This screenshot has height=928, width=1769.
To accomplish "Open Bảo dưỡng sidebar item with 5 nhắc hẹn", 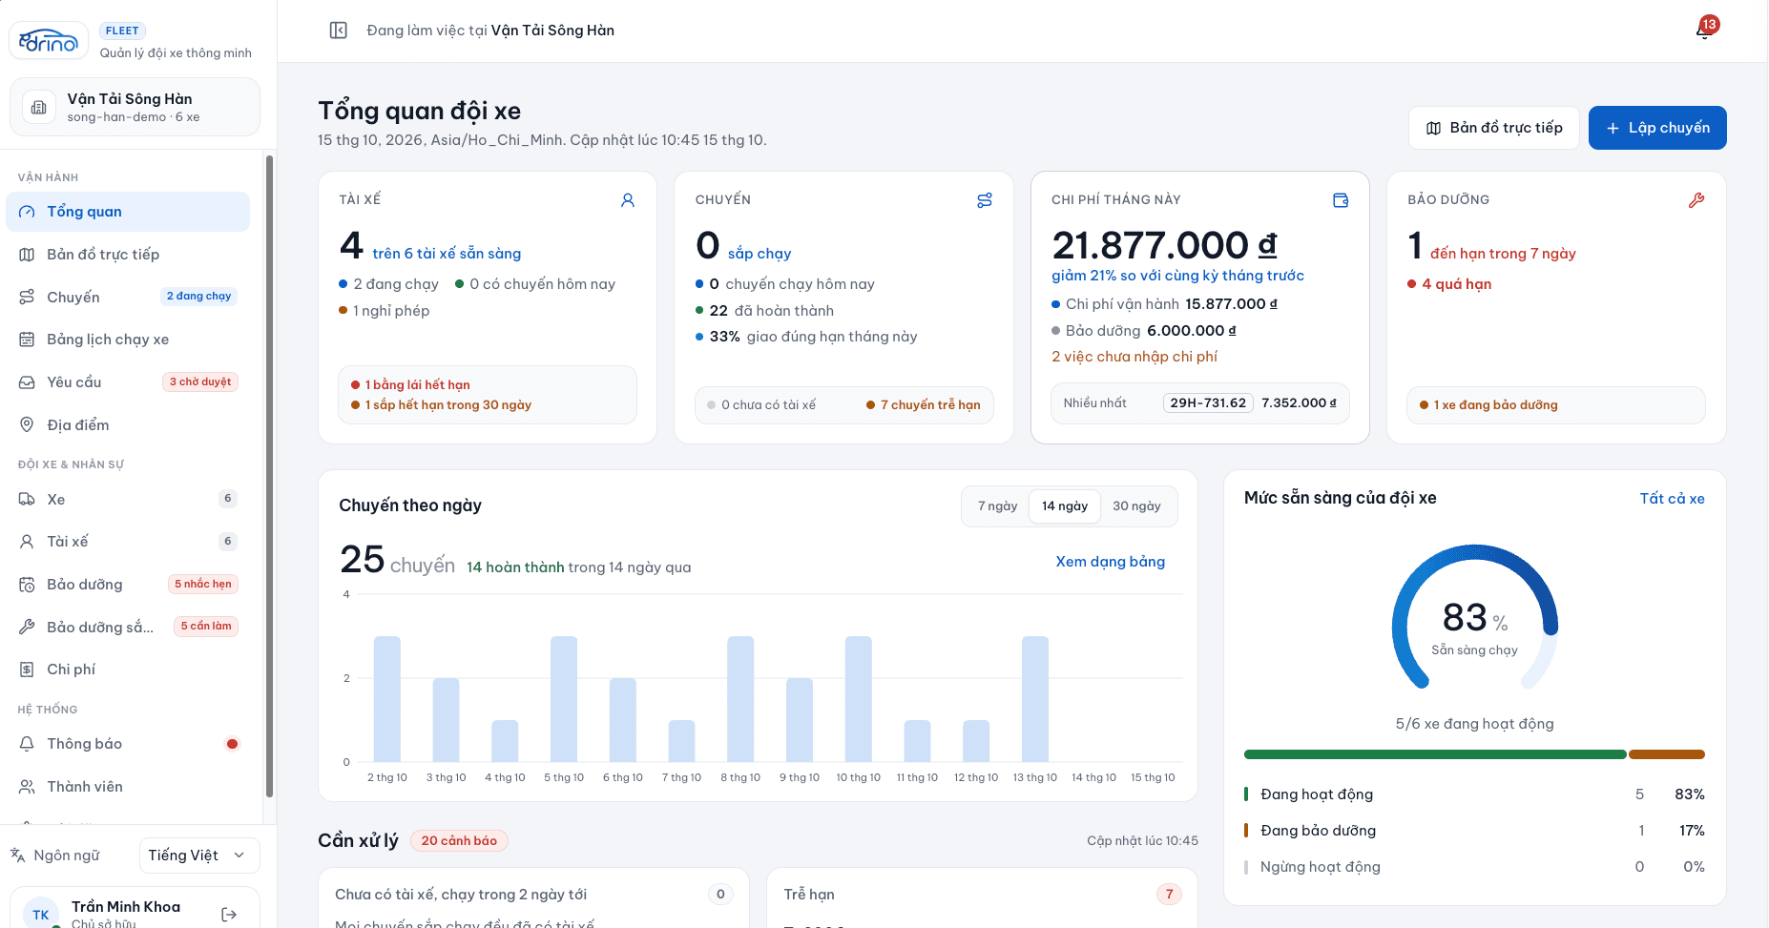I will pyautogui.click(x=128, y=585).
